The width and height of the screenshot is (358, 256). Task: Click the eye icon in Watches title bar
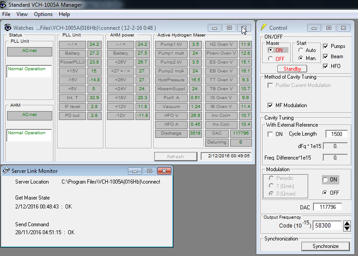point(8,28)
